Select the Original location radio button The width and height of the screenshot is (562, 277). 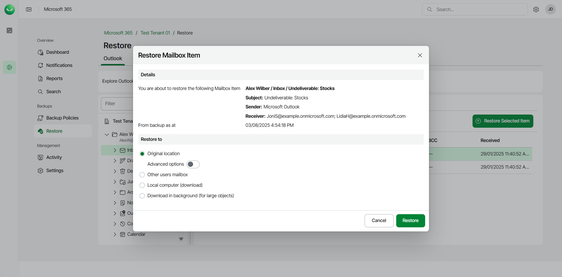point(142,154)
